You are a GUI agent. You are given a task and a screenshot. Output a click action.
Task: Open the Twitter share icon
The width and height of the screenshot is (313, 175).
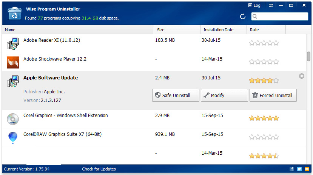[x=299, y=169]
